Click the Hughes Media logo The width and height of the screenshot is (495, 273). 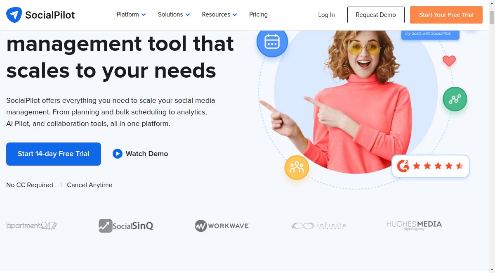point(414,226)
